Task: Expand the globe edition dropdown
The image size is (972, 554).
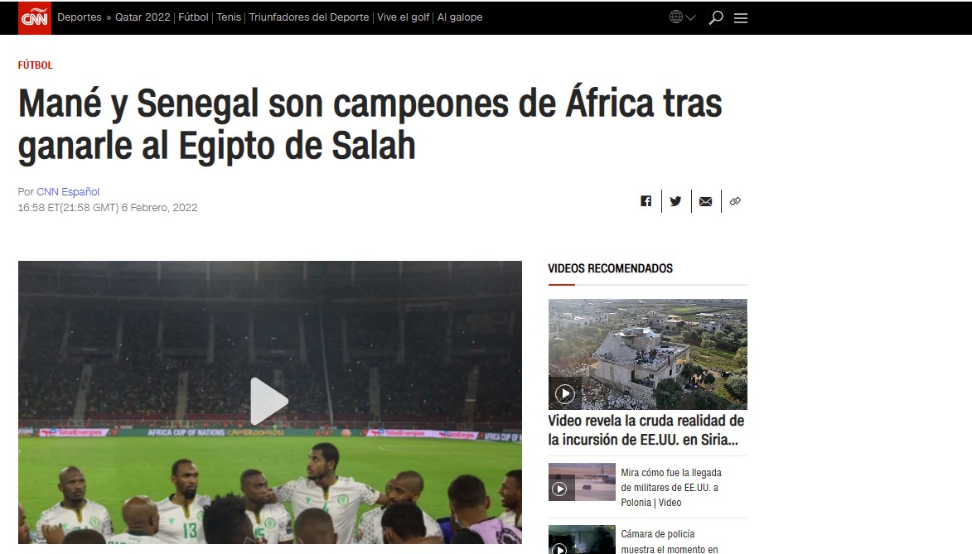Action: pyautogui.click(x=683, y=17)
